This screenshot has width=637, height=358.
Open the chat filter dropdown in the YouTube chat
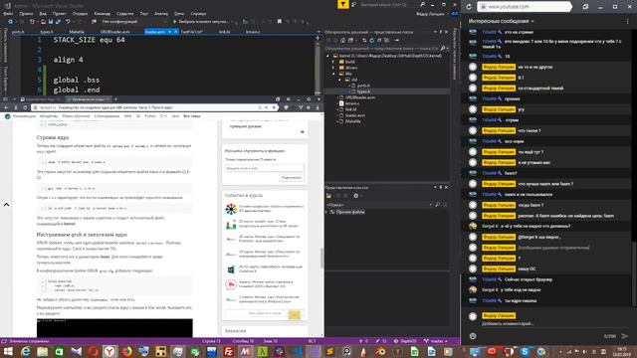click(502, 21)
